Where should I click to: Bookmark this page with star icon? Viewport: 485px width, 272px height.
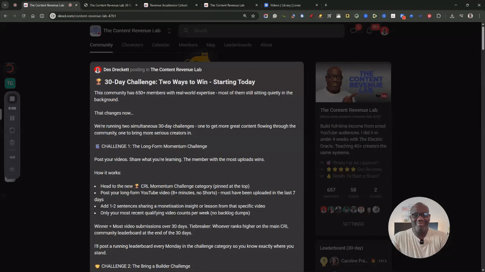coord(253,16)
